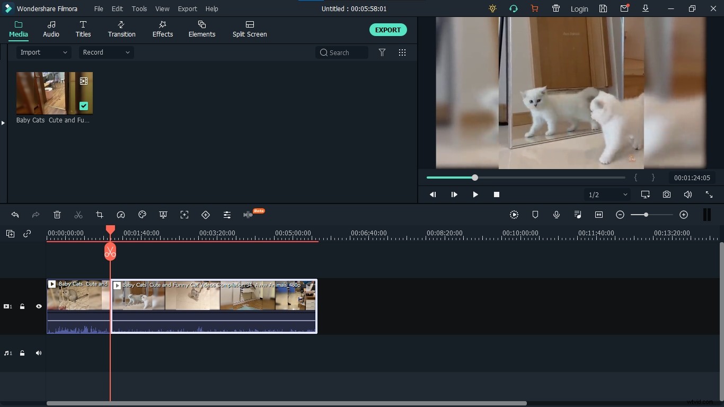Open the Import dropdown

pyautogui.click(x=43, y=52)
